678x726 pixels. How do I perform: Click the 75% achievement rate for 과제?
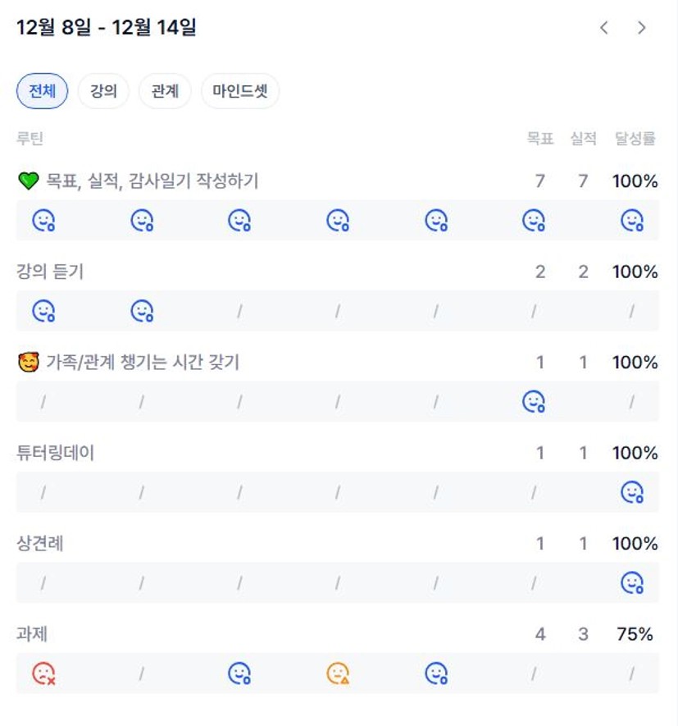click(635, 634)
